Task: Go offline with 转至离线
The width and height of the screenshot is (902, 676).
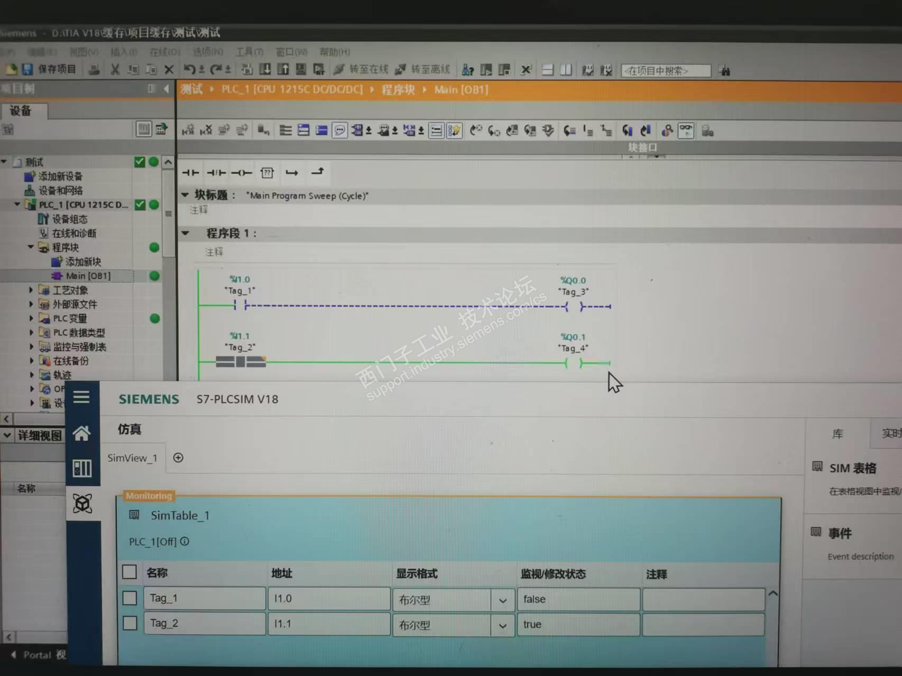Action: (x=422, y=69)
